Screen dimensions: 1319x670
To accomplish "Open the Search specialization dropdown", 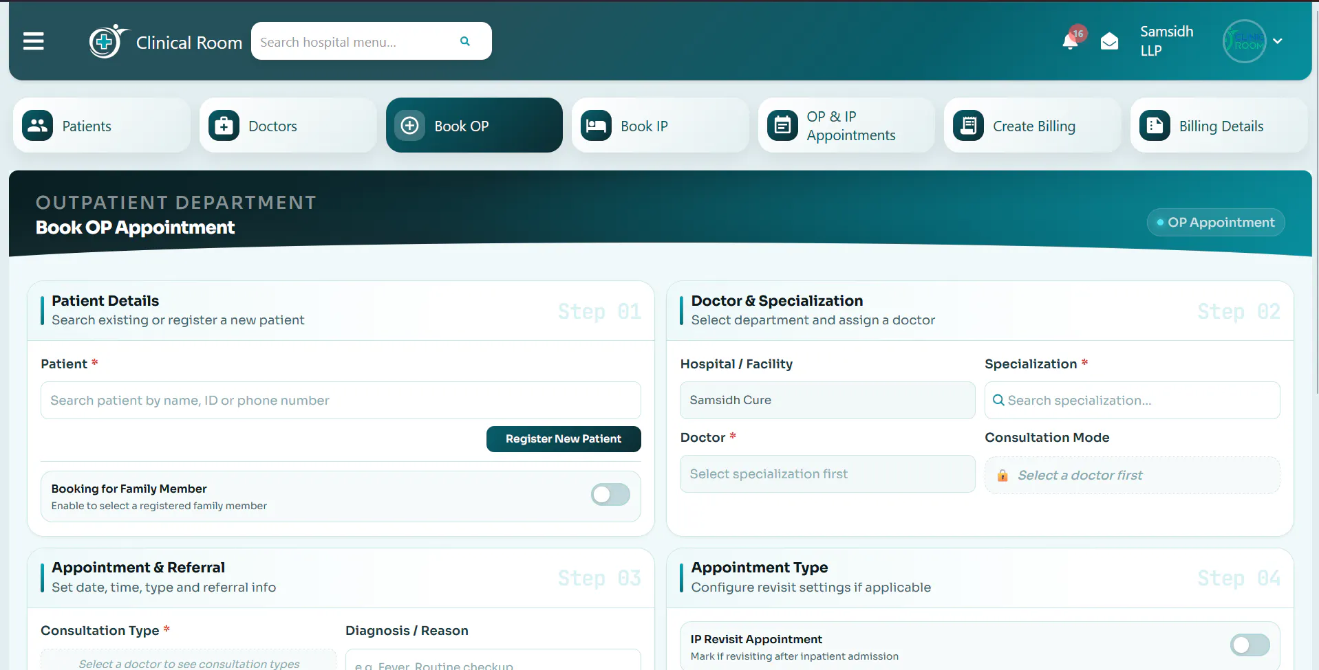I will click(x=1132, y=401).
